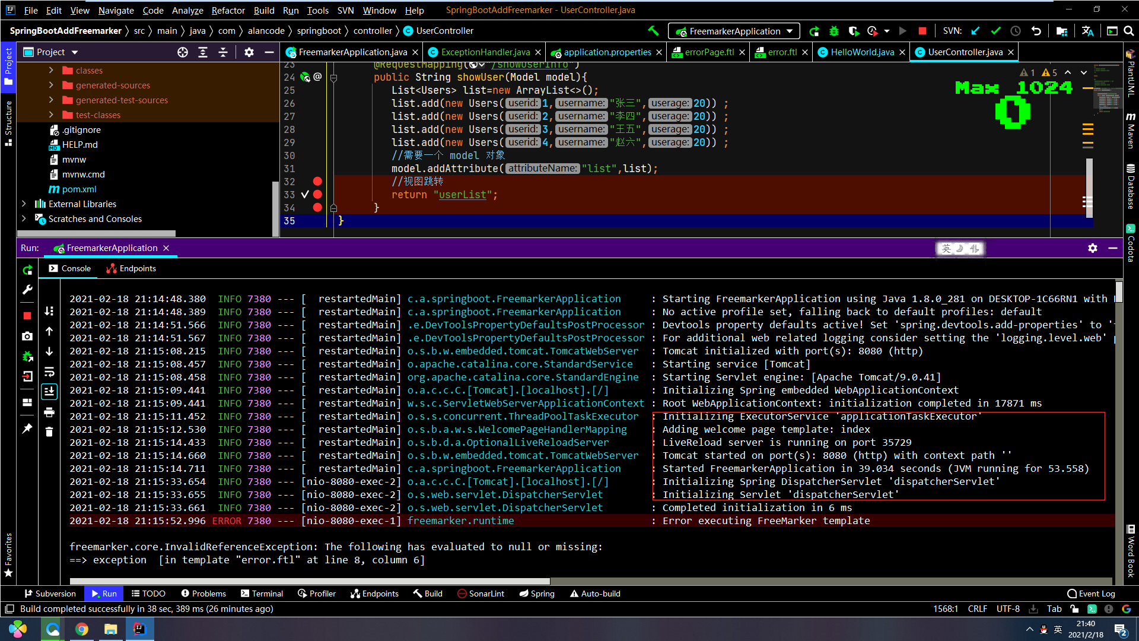Open Run panel settings gear
This screenshot has height=641, width=1139.
tap(1093, 248)
